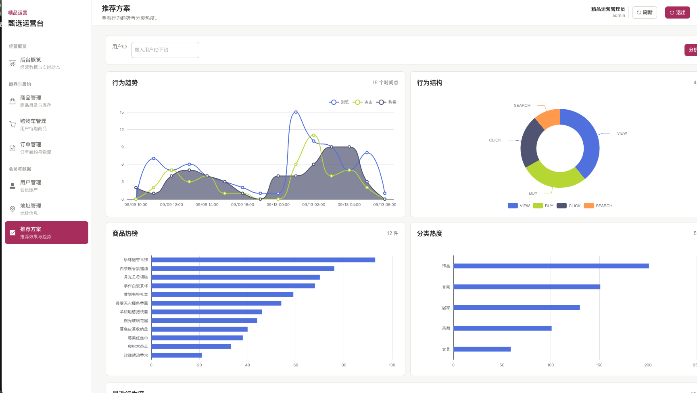Viewport: 697px width, 393px height.
Task: Toggle the 浏览 series in trend legend
Action: tap(339, 102)
